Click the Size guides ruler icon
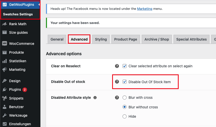Screen dimensions: 216x127 pos(5,32)
